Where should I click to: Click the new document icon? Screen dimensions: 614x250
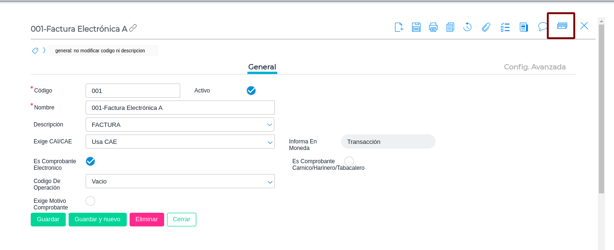coord(399,27)
